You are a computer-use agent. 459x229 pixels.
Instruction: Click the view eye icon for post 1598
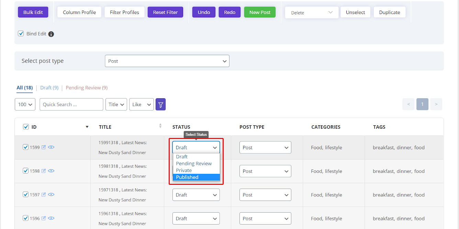click(x=51, y=171)
